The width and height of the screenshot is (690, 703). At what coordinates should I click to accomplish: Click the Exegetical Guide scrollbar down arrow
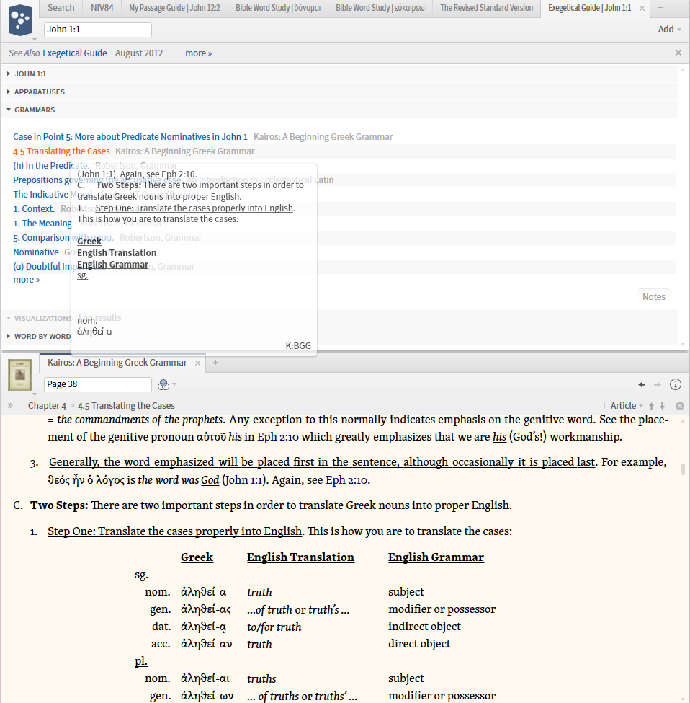(x=683, y=345)
